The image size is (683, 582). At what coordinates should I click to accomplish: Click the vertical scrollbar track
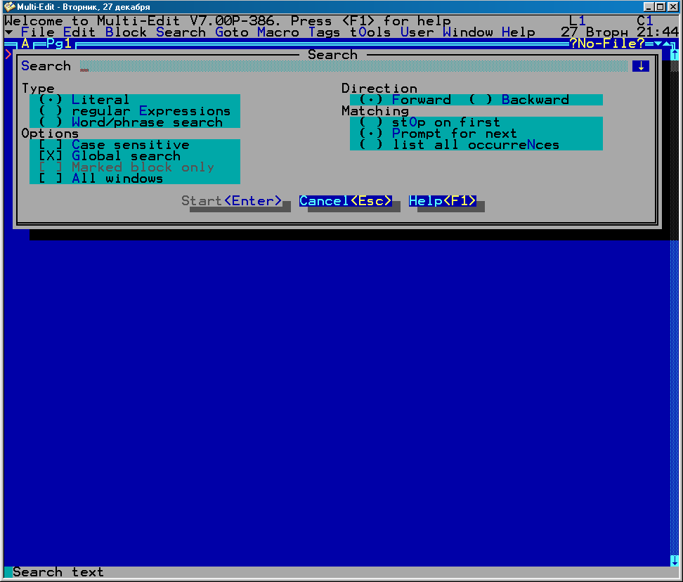click(x=675, y=308)
